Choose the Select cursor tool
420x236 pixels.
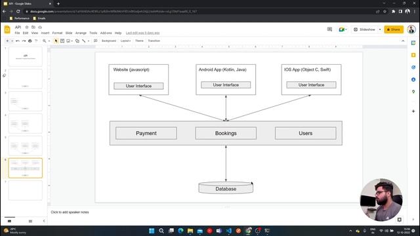click(x=56, y=41)
